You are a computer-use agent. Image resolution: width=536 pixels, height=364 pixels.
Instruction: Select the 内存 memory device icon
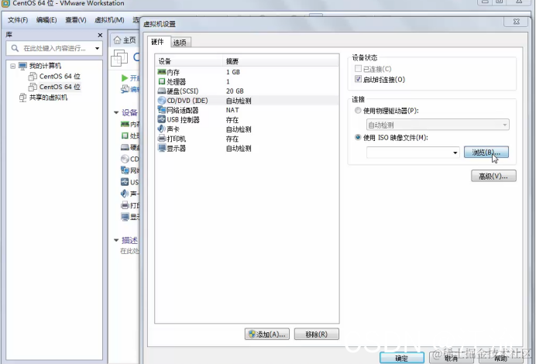(x=162, y=72)
